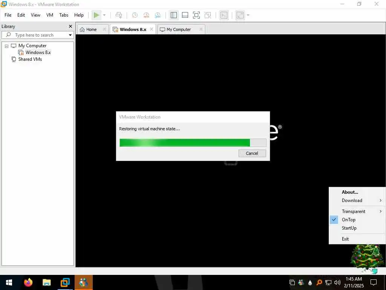
Task: Click the green restore progress bar
Action: click(x=193, y=142)
